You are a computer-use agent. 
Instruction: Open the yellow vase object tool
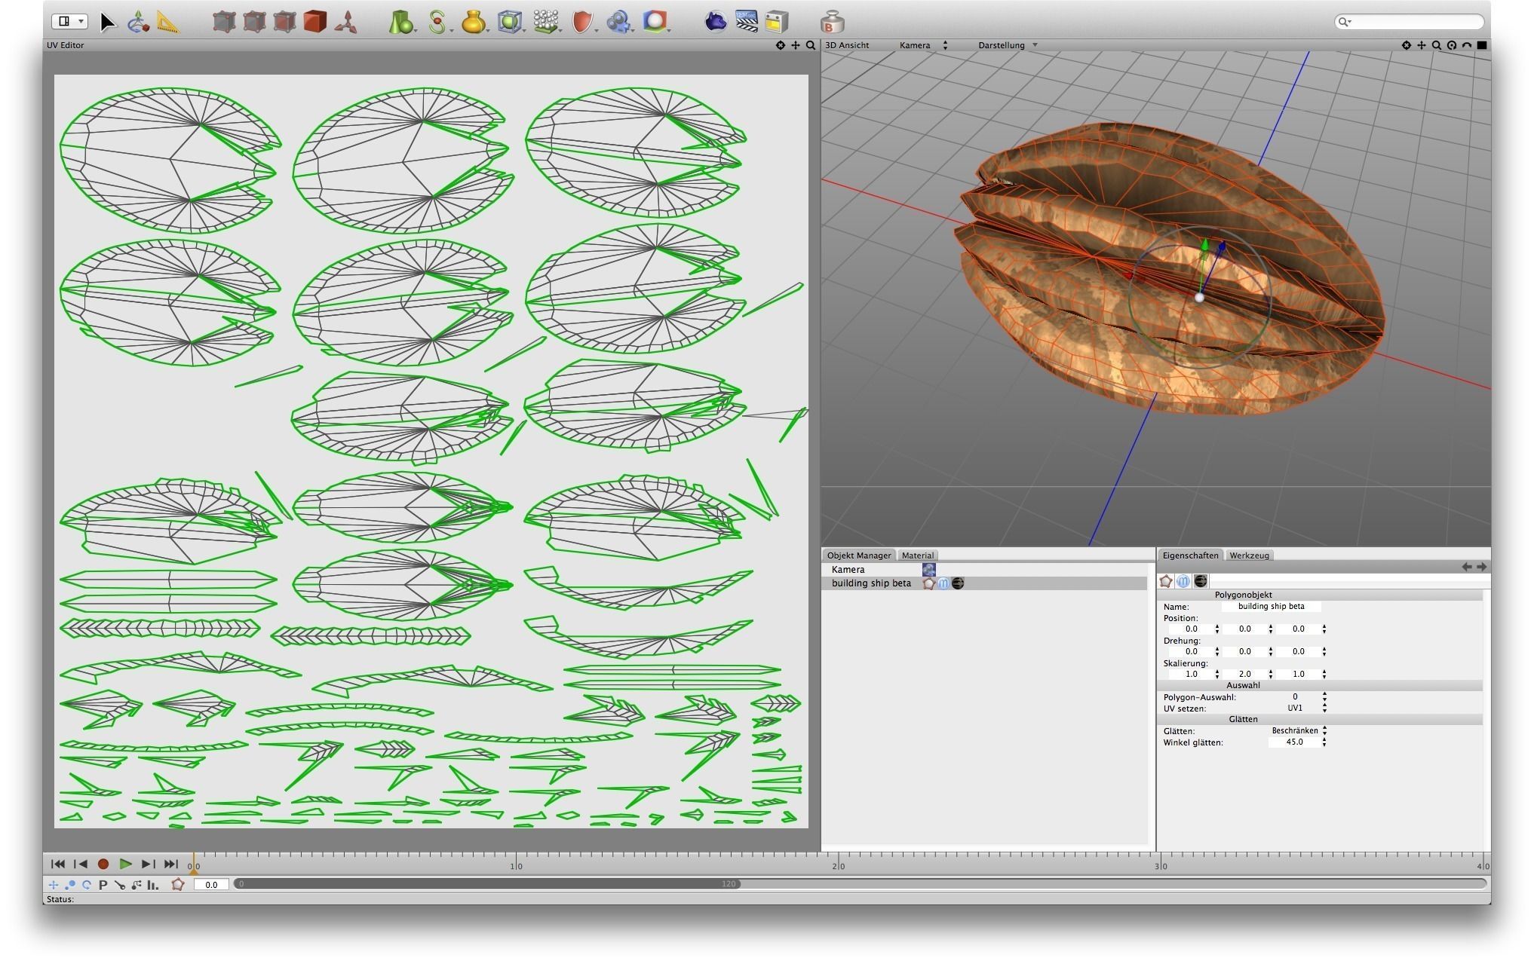pos(473,22)
